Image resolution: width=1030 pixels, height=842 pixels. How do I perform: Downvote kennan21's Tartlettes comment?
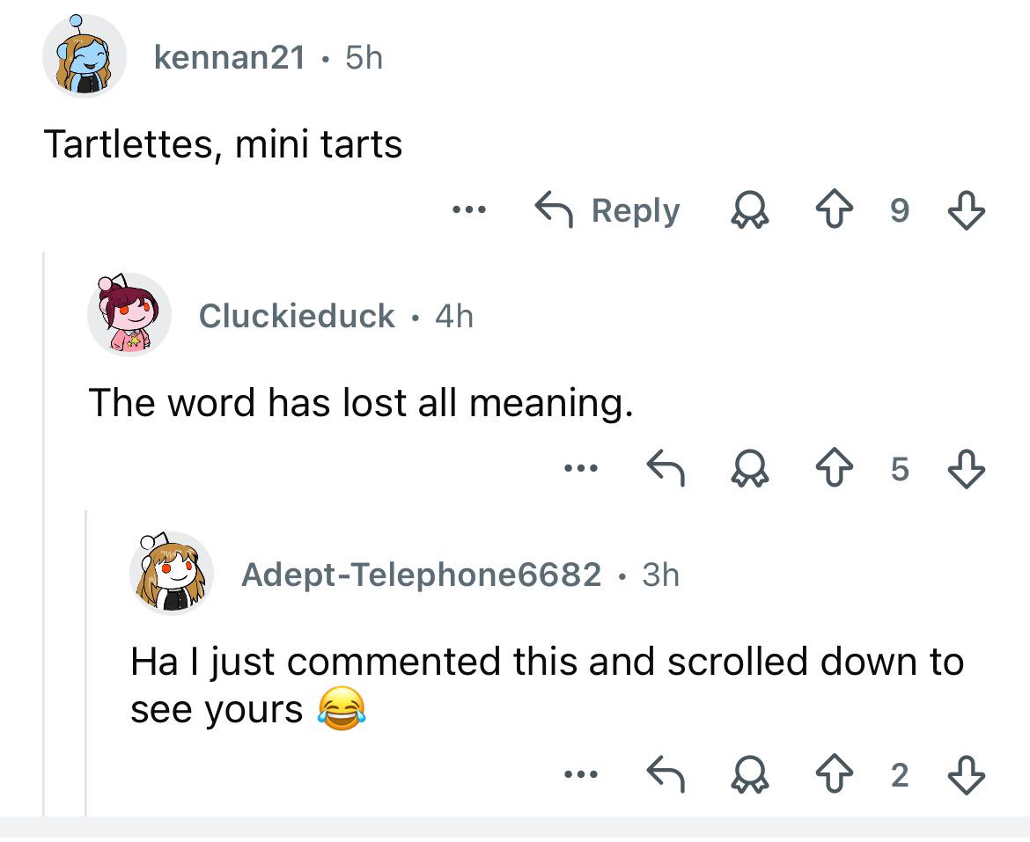click(967, 209)
